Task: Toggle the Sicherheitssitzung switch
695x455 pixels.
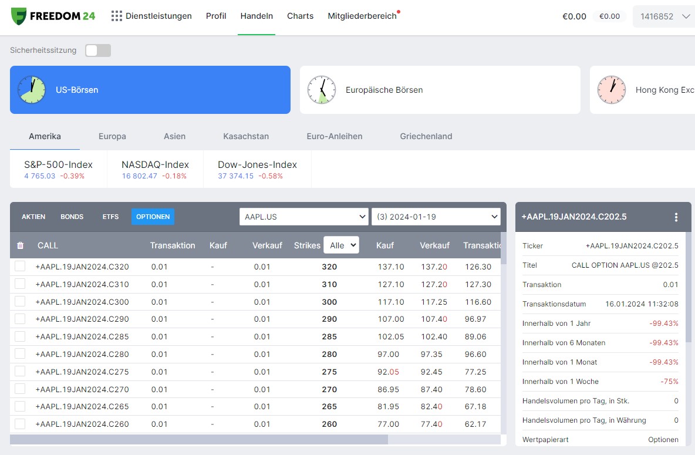Action: [98, 50]
